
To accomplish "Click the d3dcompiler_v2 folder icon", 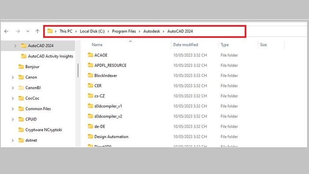I will pos(90,116).
